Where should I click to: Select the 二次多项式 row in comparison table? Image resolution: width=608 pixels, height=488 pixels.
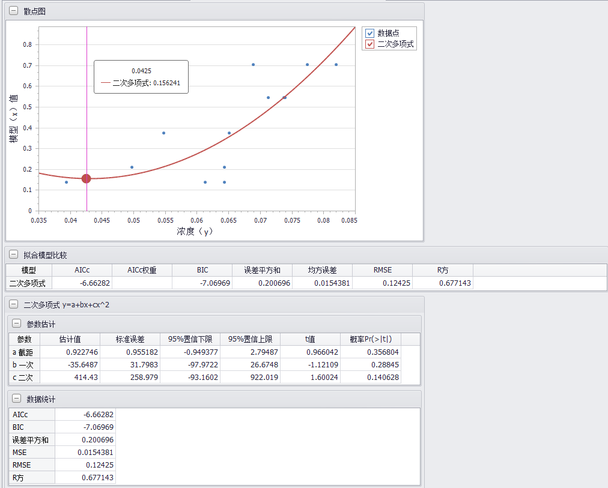(x=29, y=283)
